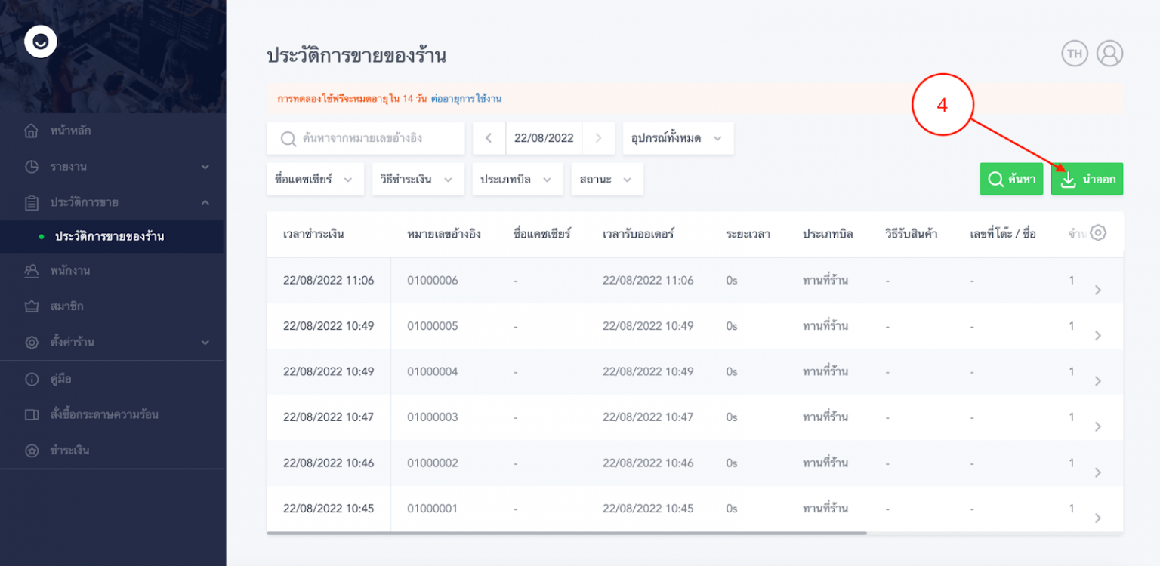The image size is (1160, 566).
Task: Open the TH language selector icon
Action: point(1075,53)
